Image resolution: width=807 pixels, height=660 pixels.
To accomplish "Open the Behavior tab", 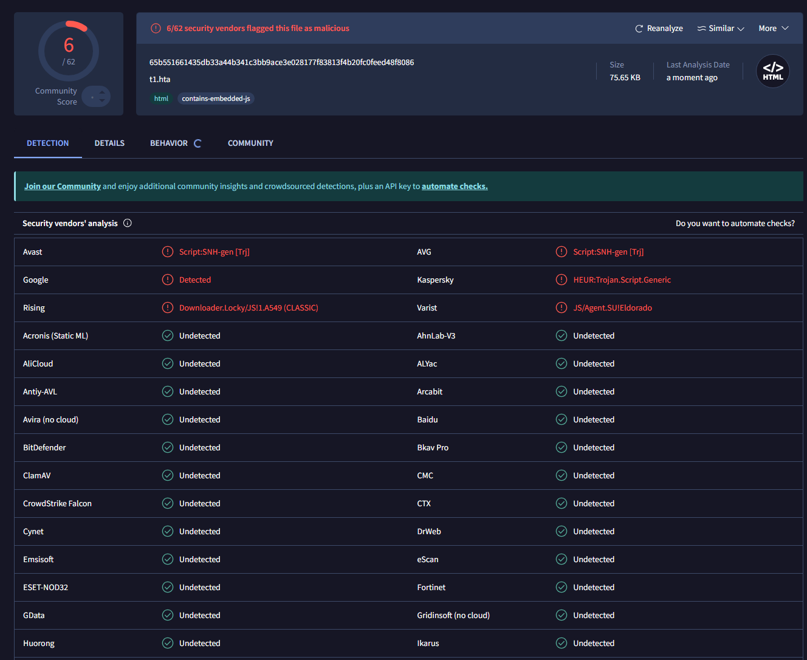I will coord(169,143).
